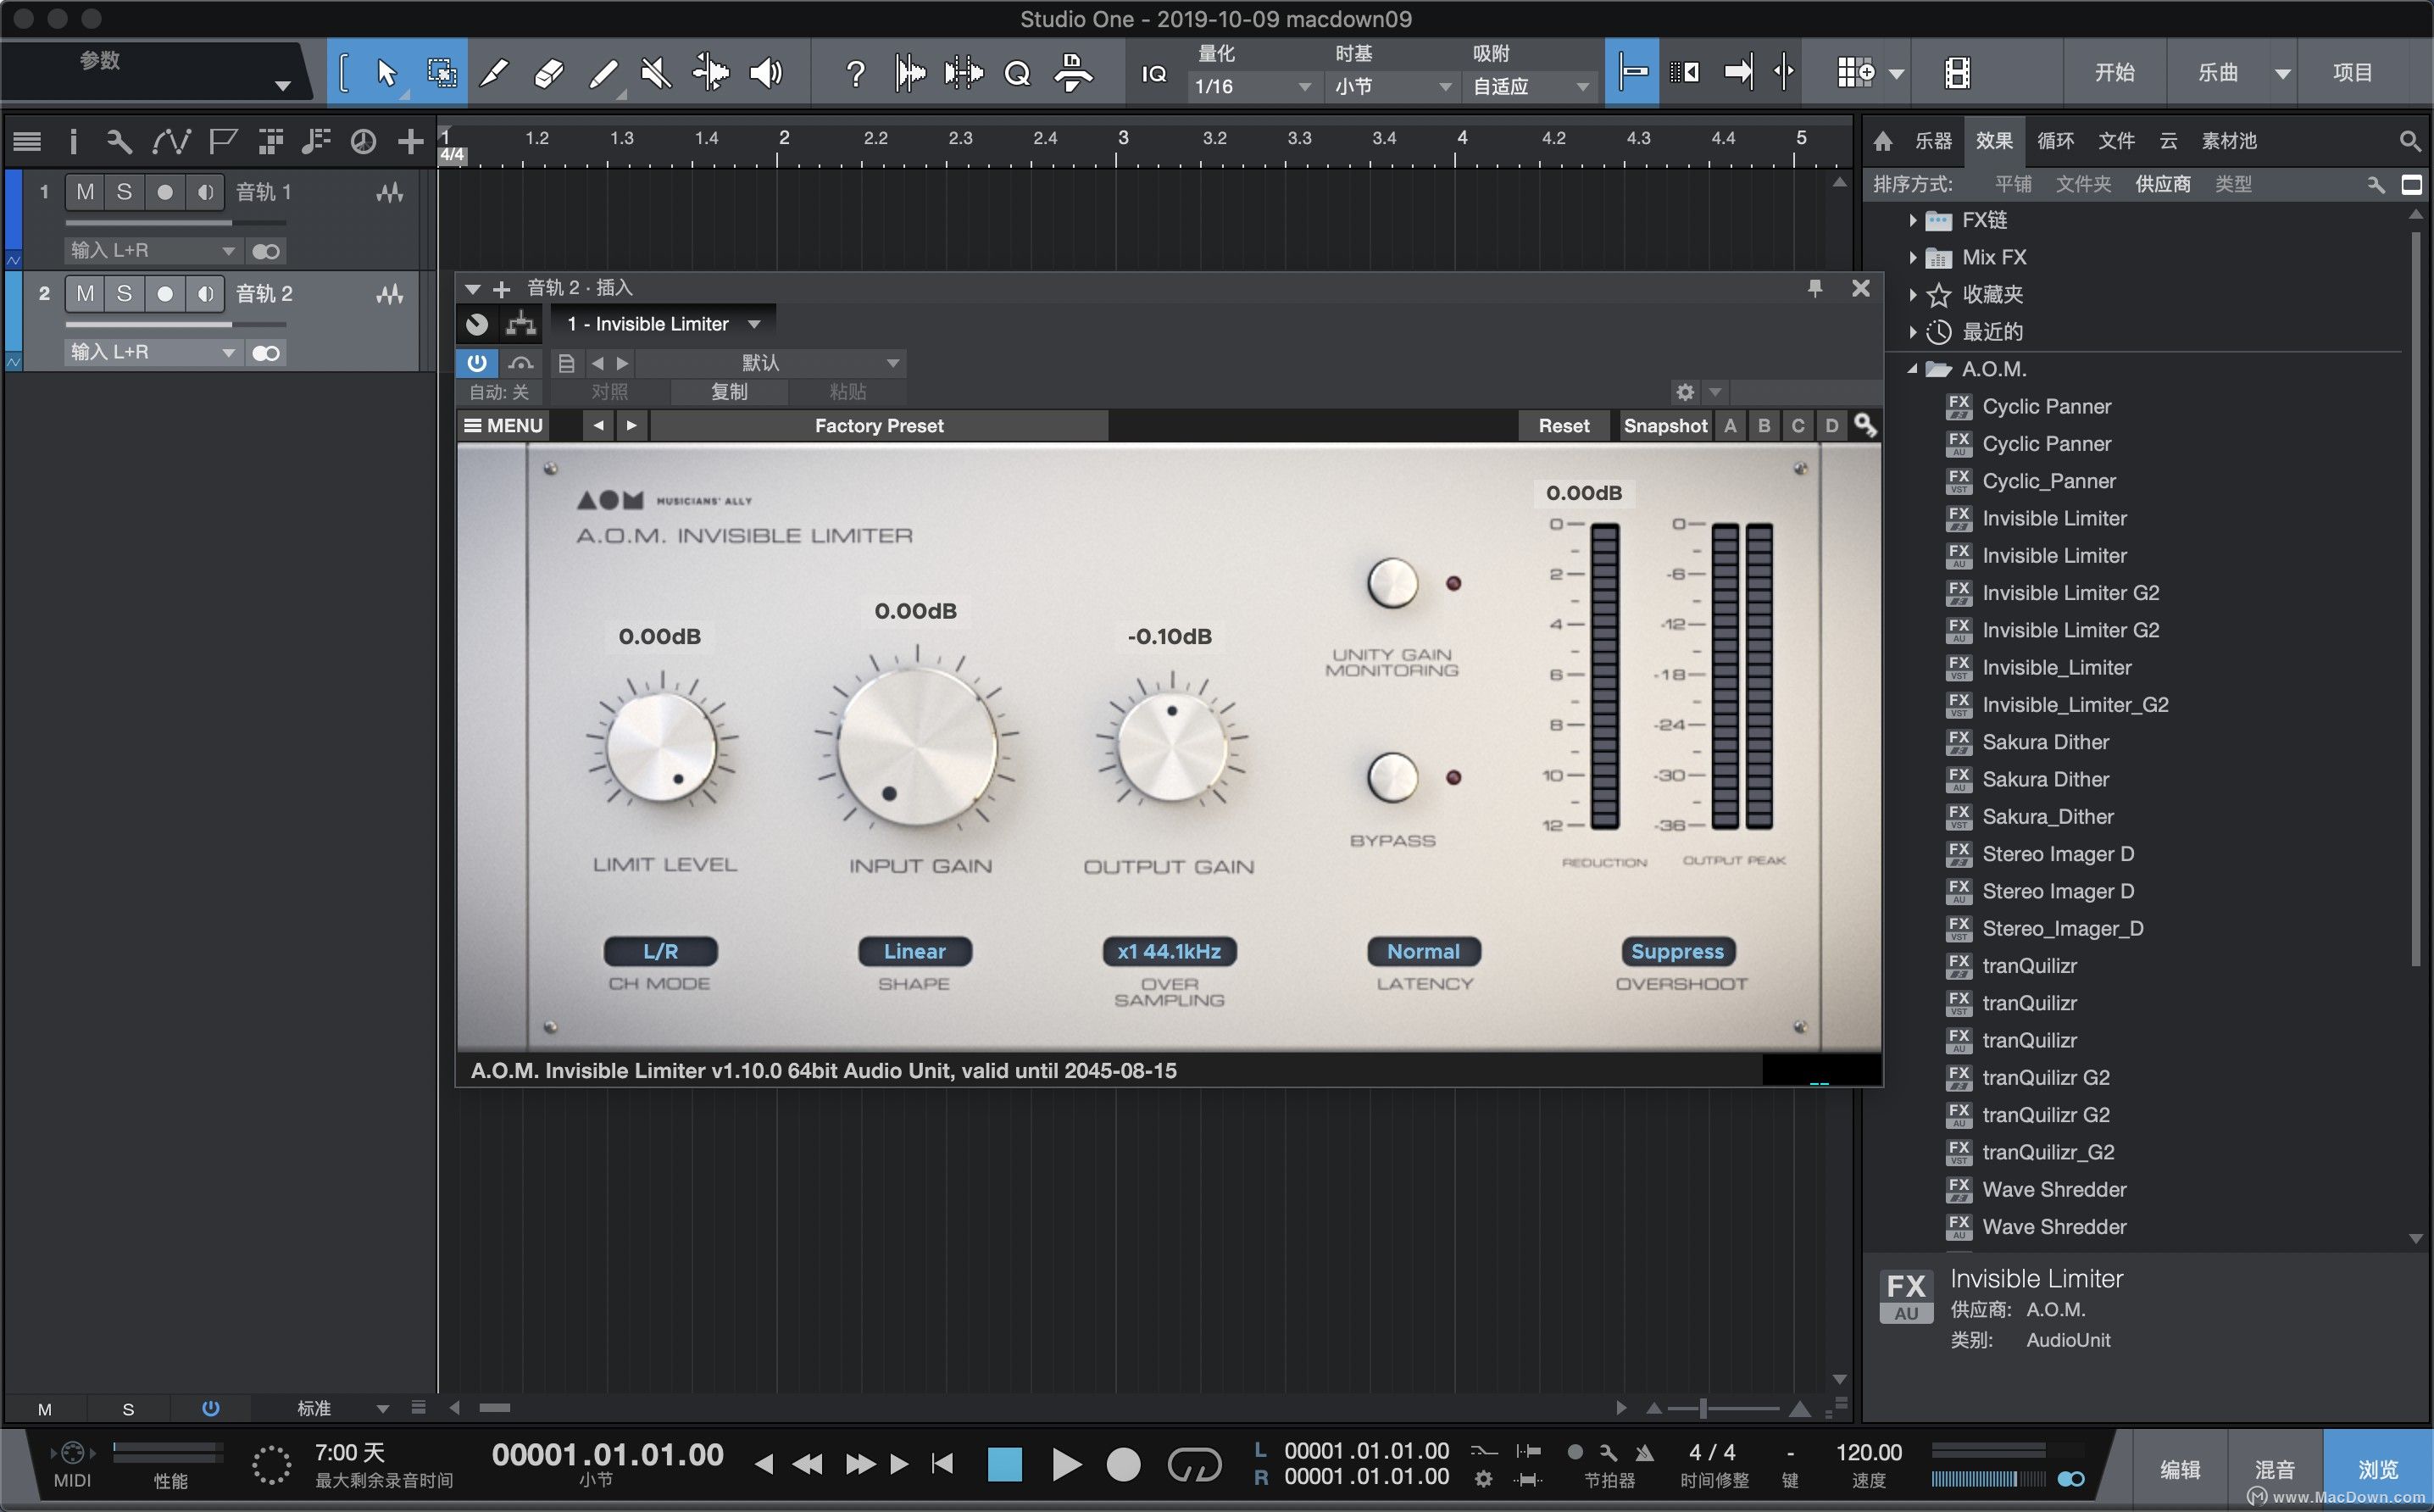Viewport: 2434px width, 1512px height.
Task: Switch to the 素材池 browser tab
Action: pos(2229,141)
